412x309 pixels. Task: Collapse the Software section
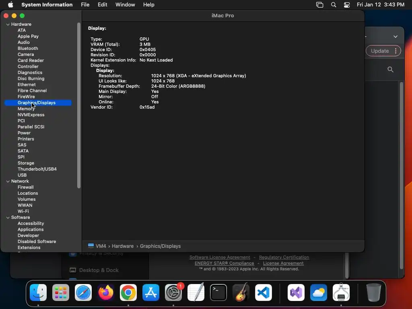point(8,217)
